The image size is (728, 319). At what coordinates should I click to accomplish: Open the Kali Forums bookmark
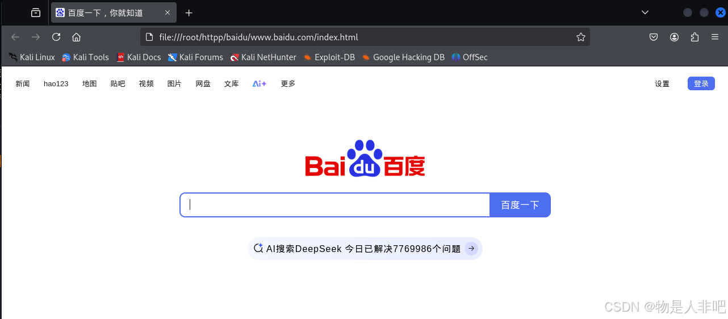click(195, 57)
